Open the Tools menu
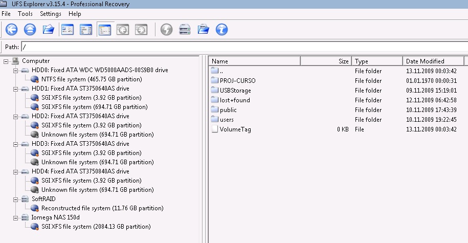The height and width of the screenshot is (243, 468). click(x=25, y=14)
